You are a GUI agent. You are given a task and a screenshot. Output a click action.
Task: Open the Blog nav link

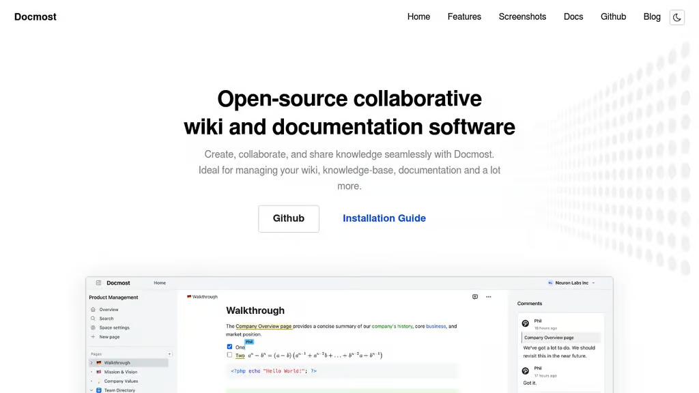[x=652, y=17]
